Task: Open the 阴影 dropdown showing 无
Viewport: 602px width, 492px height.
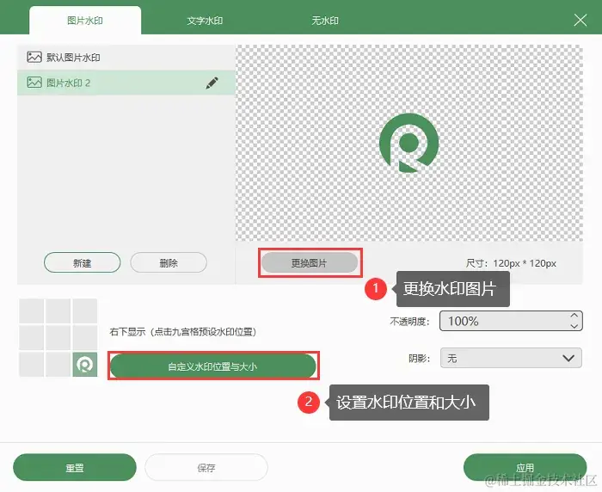Action: (511, 358)
